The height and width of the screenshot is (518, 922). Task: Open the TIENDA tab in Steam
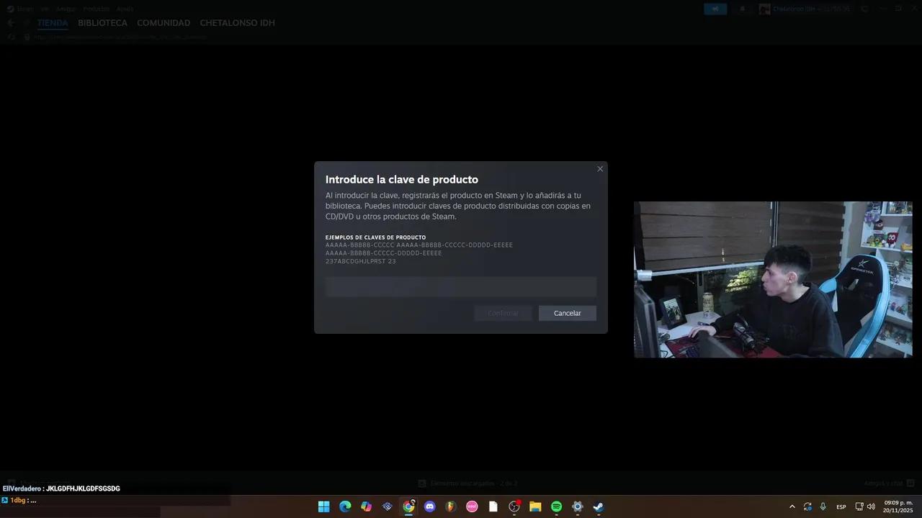pyautogui.click(x=53, y=23)
